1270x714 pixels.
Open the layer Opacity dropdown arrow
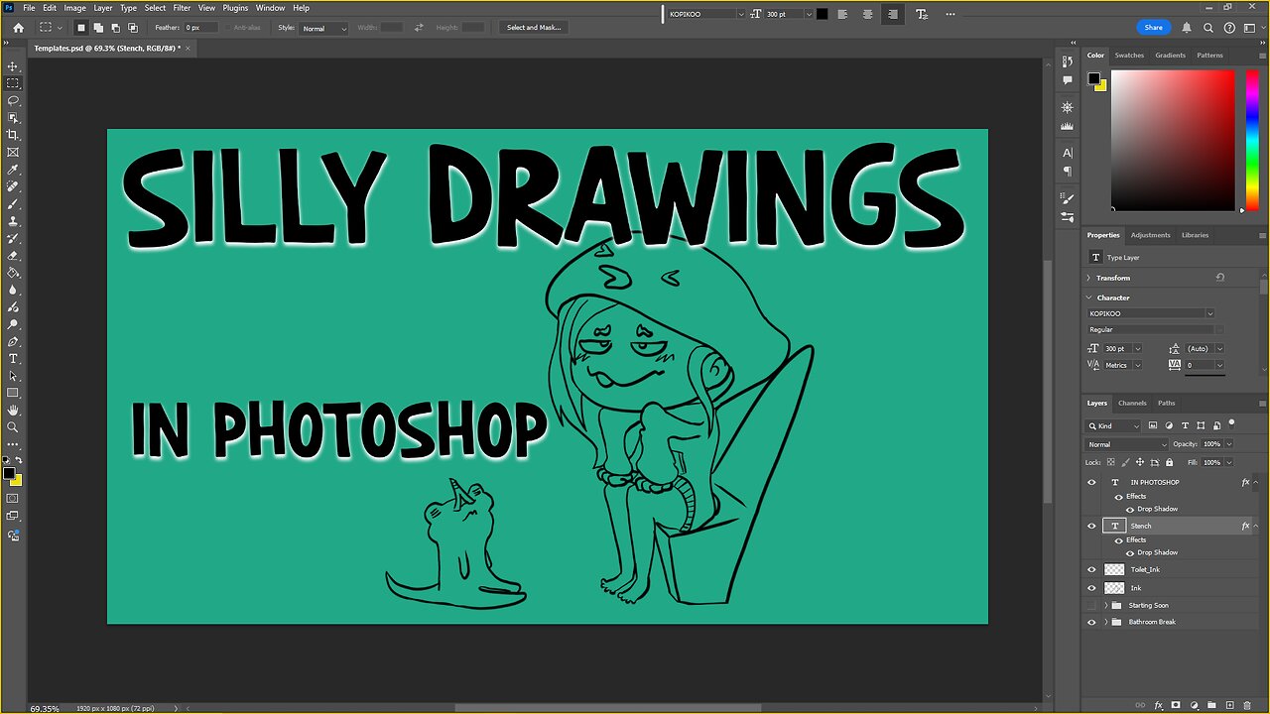tap(1229, 444)
